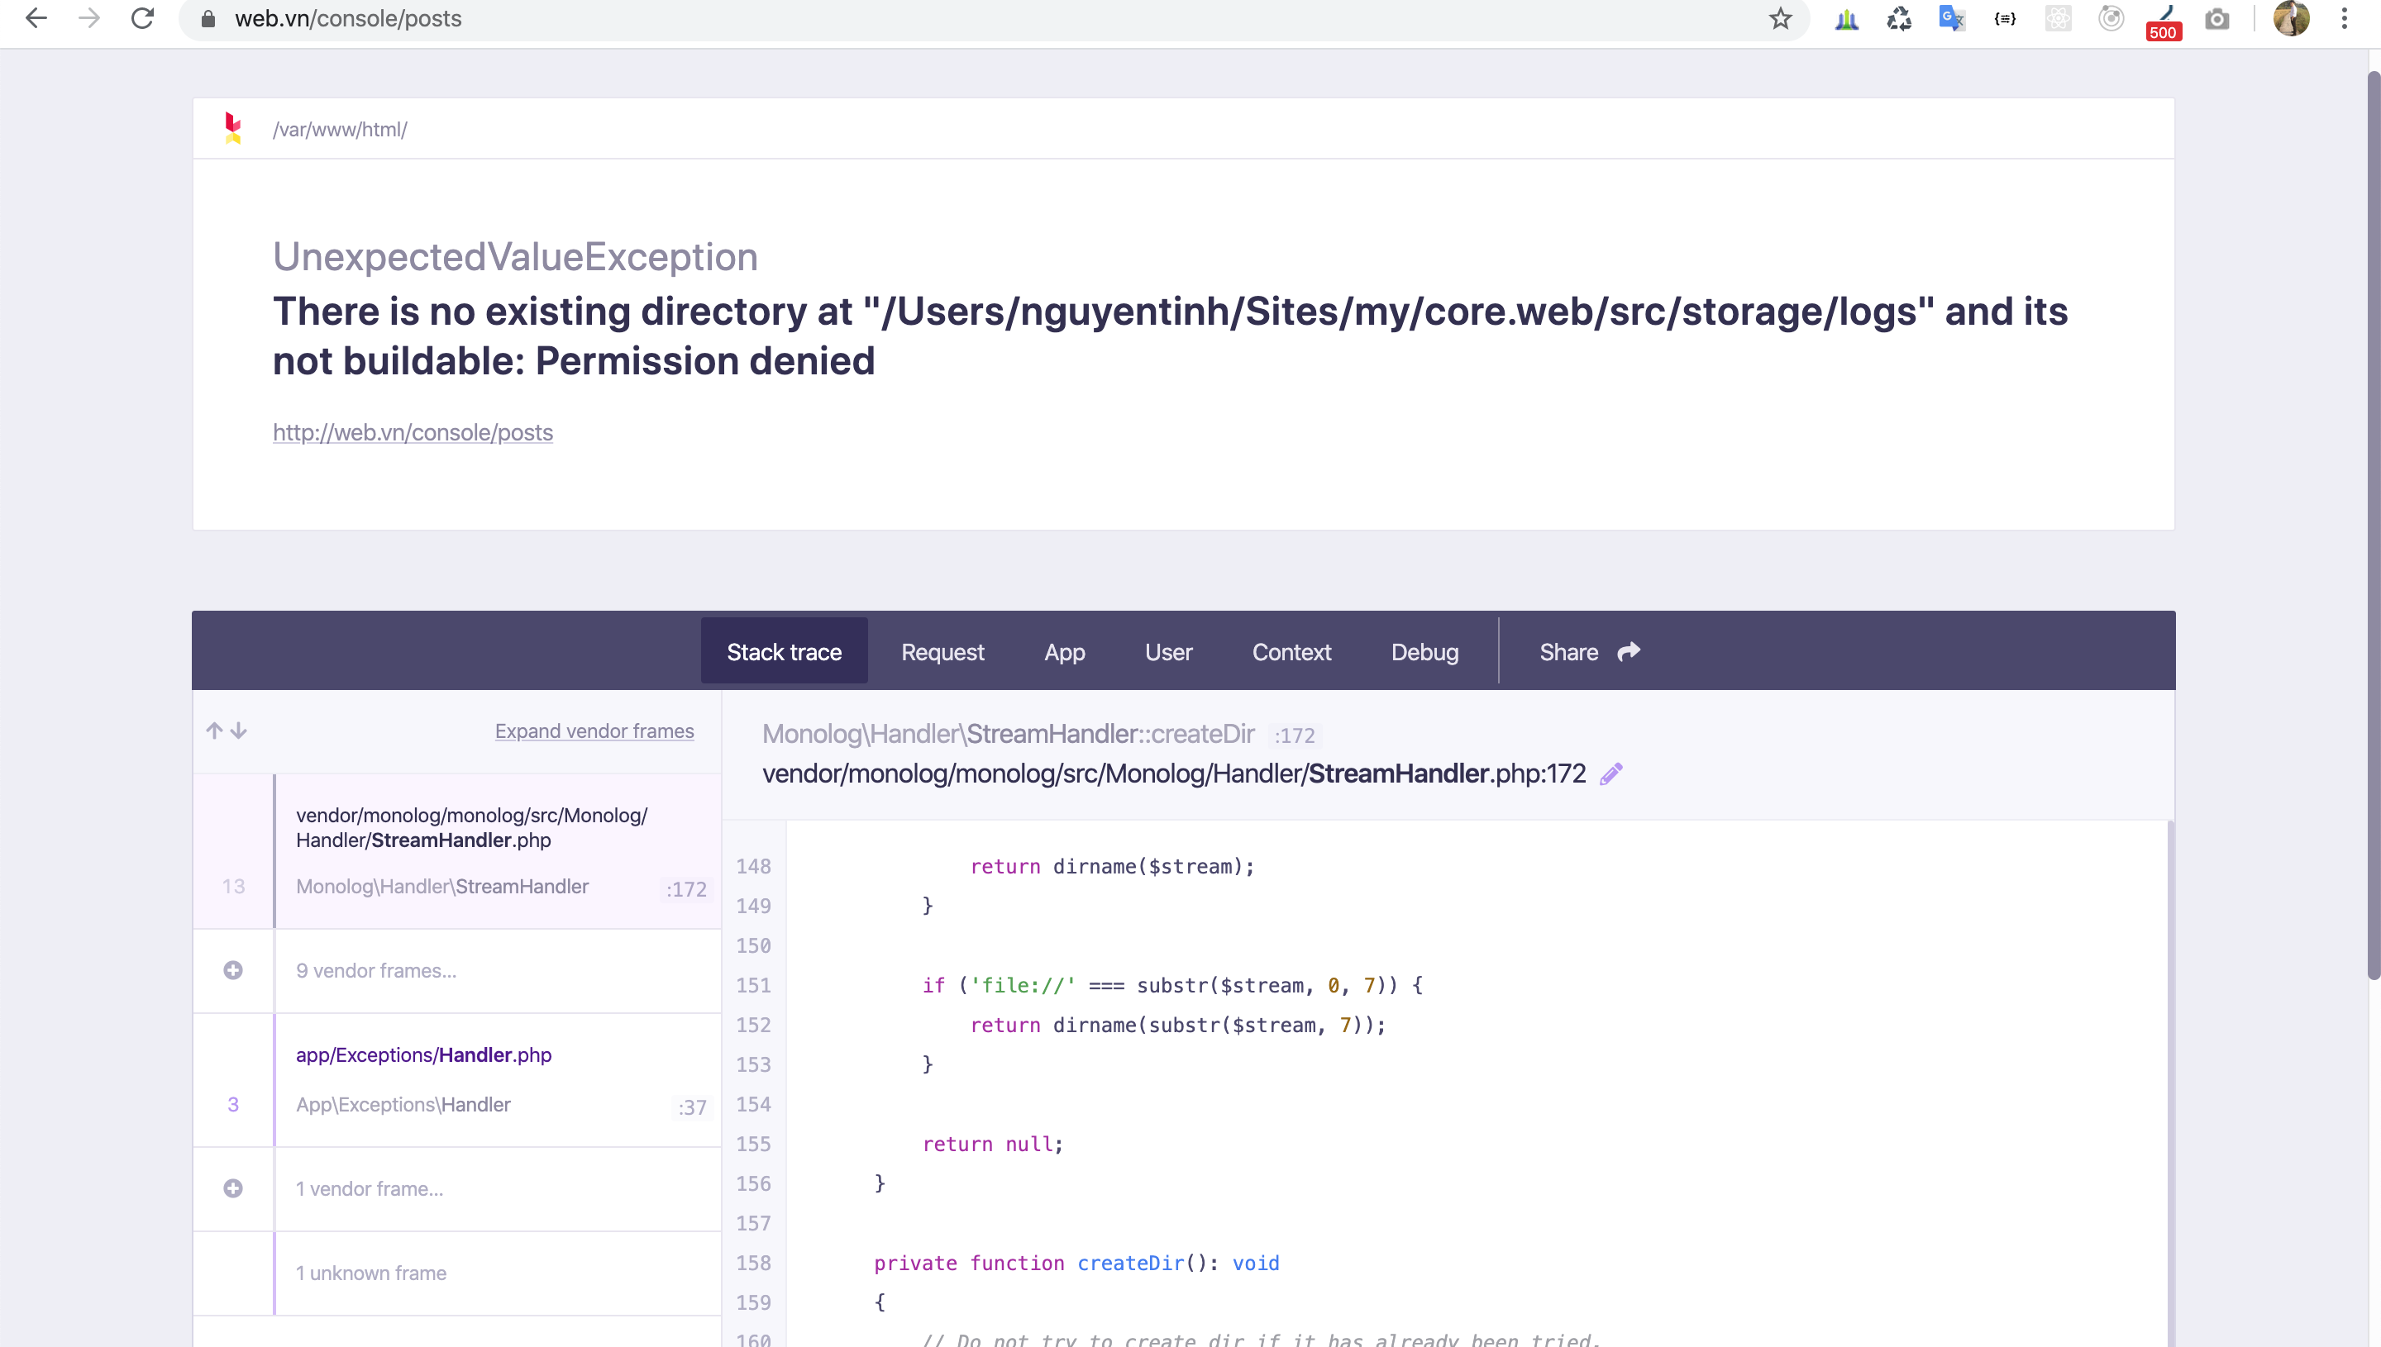Click code line number 151
This screenshot has width=2381, height=1347.
pos(753,985)
